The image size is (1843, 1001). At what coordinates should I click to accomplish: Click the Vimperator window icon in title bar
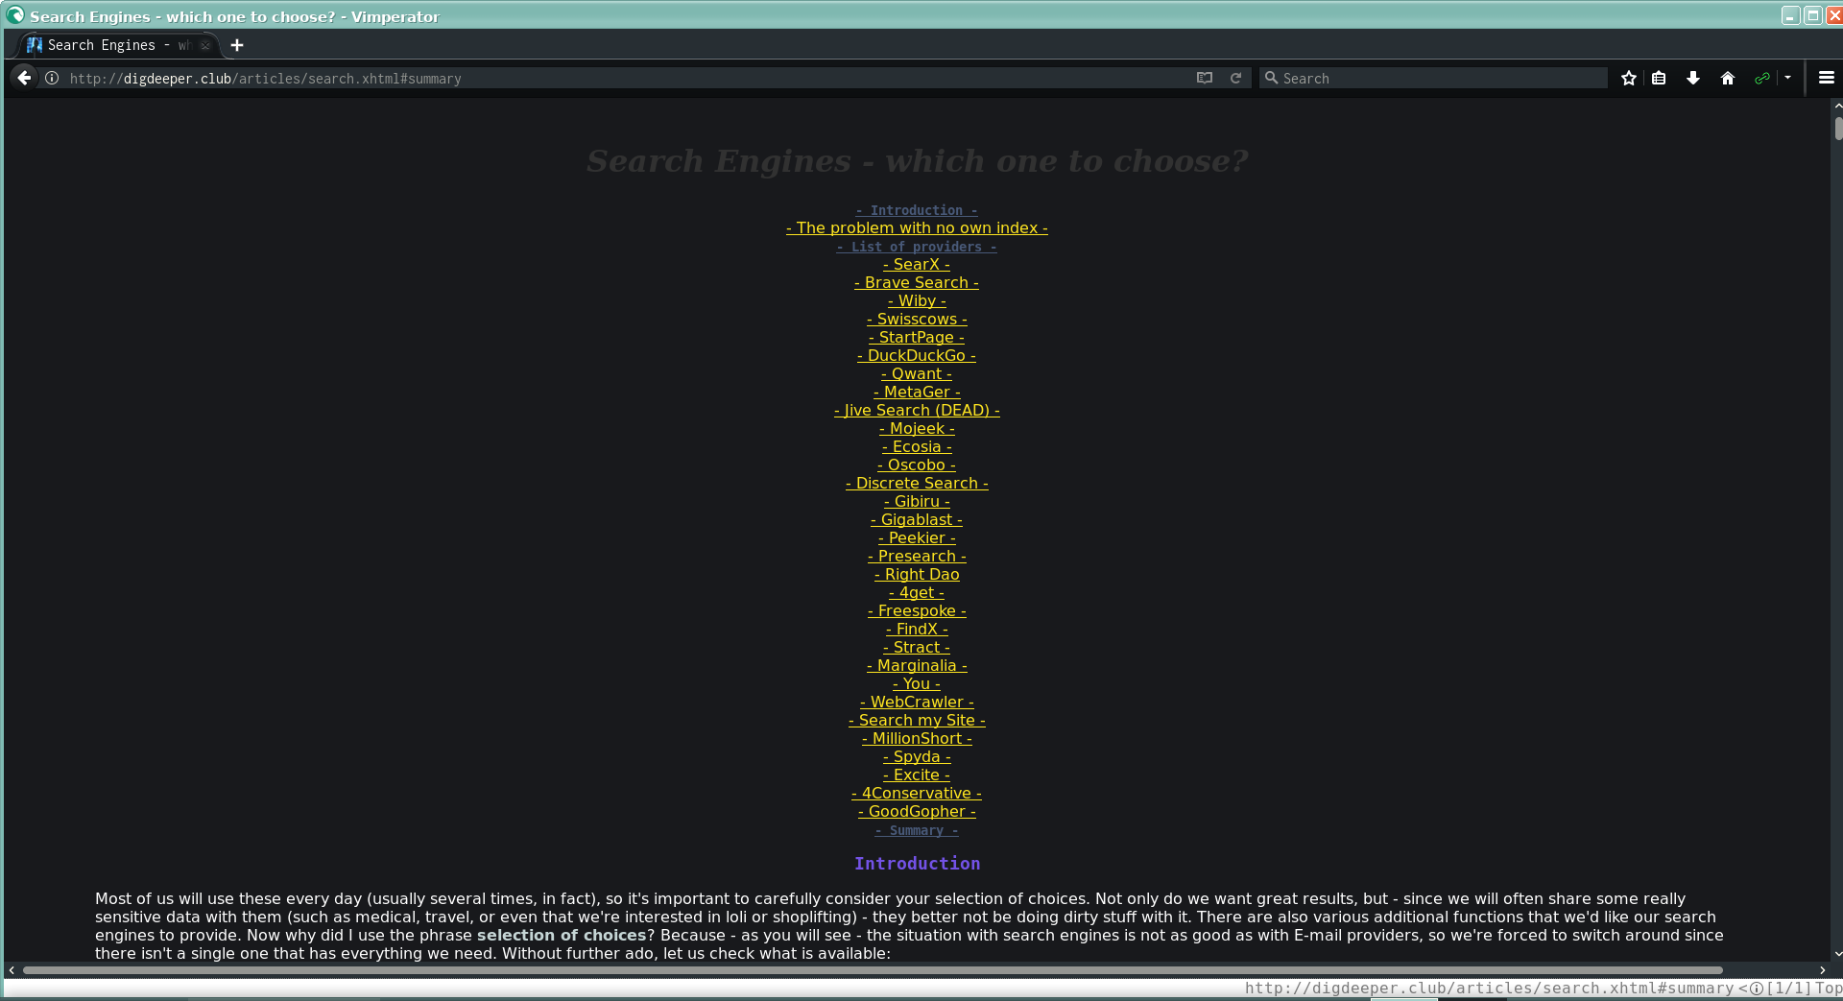(x=15, y=14)
